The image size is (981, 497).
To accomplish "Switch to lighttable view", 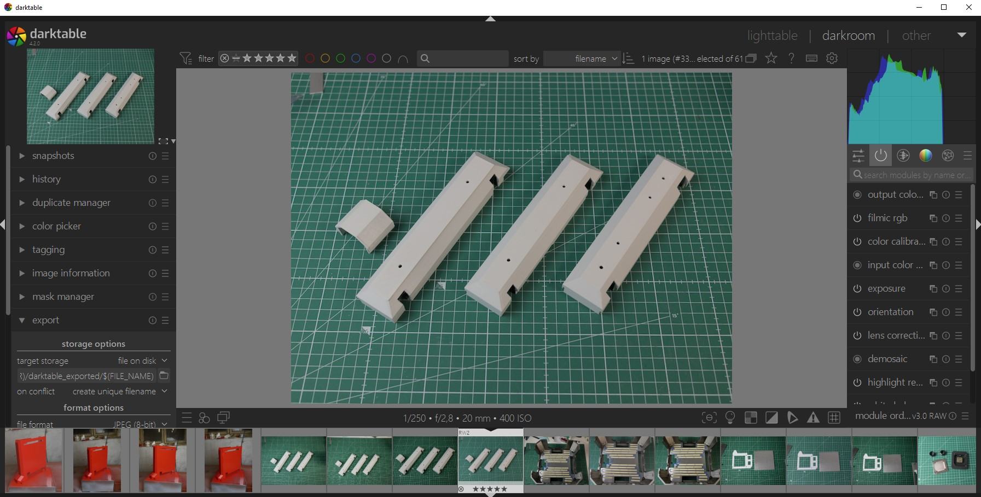I will (772, 35).
